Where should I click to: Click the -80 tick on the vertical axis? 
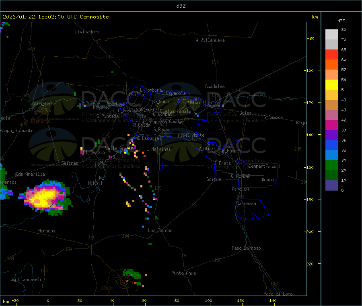311,38
